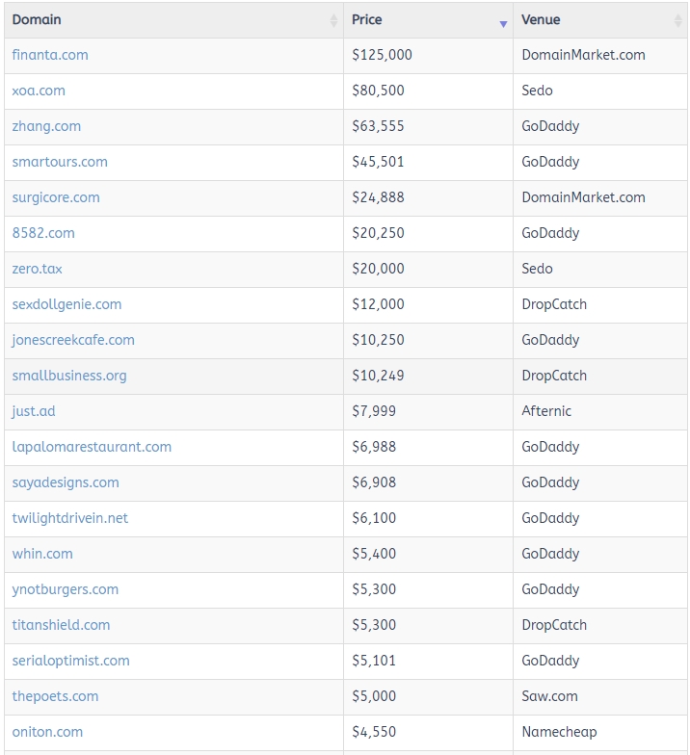
Task: Sort table by the Domain column header
Action: [173, 20]
